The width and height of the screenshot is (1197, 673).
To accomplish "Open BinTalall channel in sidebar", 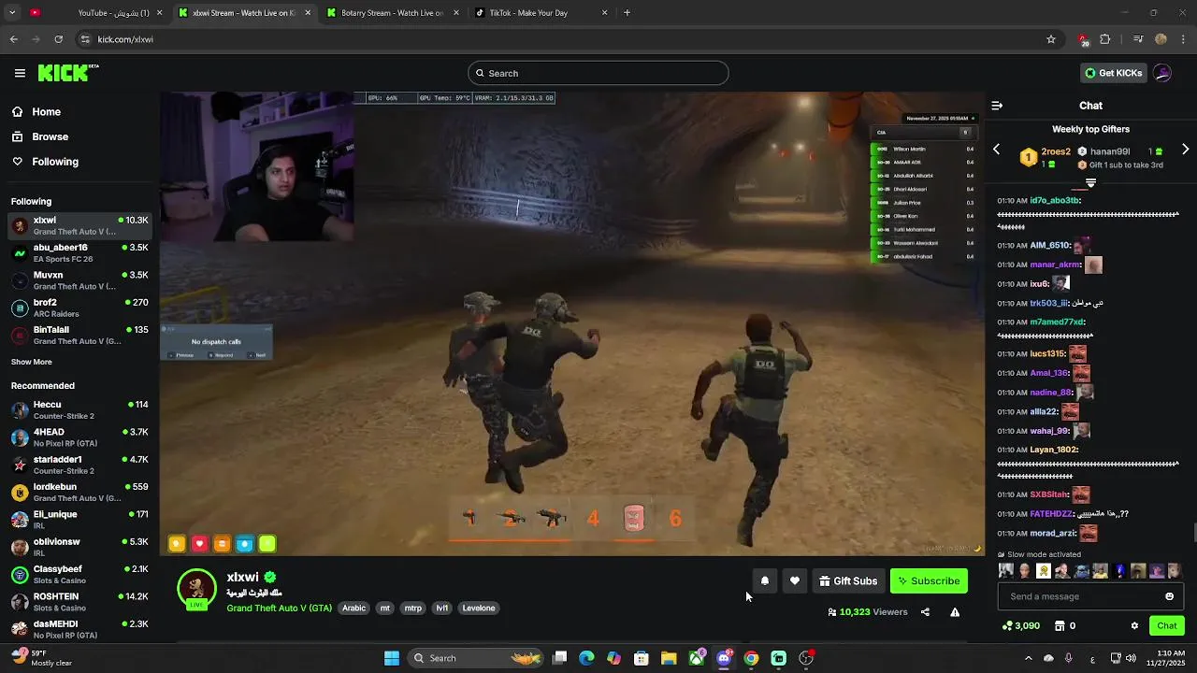I will tap(79, 336).
